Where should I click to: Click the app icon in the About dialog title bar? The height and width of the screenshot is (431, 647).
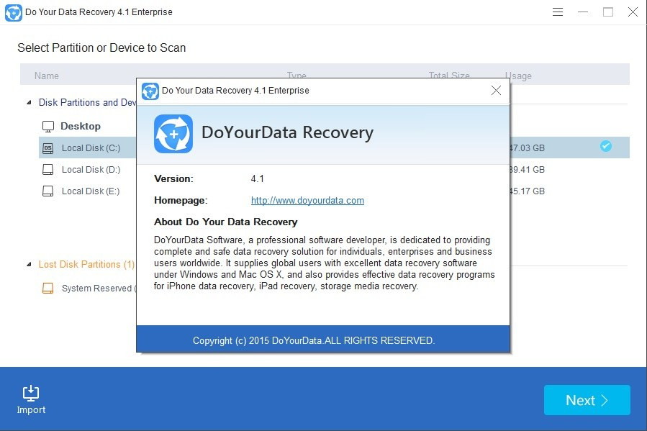150,91
